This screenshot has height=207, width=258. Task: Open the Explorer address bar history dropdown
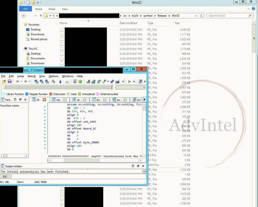pos(196,16)
